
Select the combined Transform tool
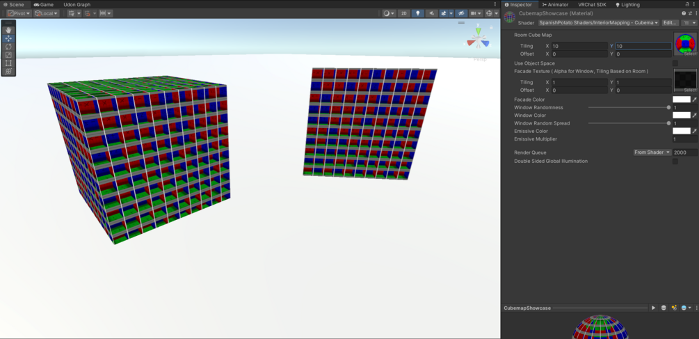(x=8, y=72)
